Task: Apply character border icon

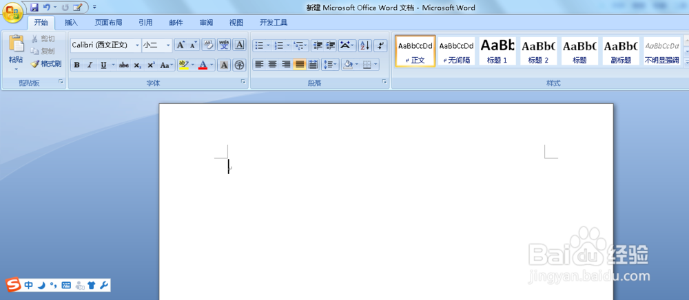Action: 240,45
